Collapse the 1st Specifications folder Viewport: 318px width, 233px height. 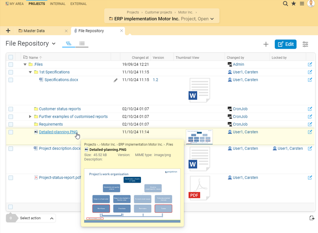click(x=30, y=72)
